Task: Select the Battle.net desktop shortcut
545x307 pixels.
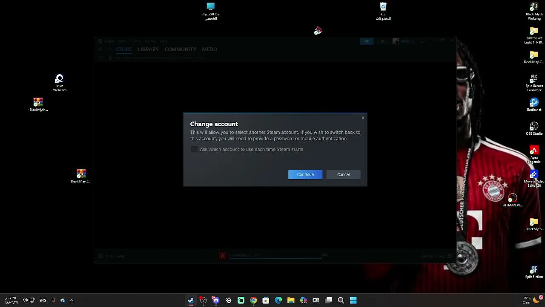Action: [x=534, y=105]
